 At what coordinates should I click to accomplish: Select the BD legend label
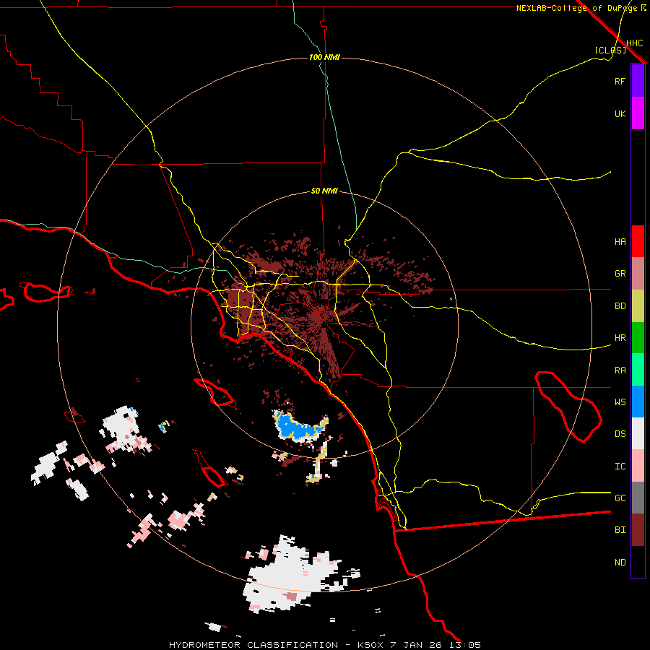click(620, 306)
